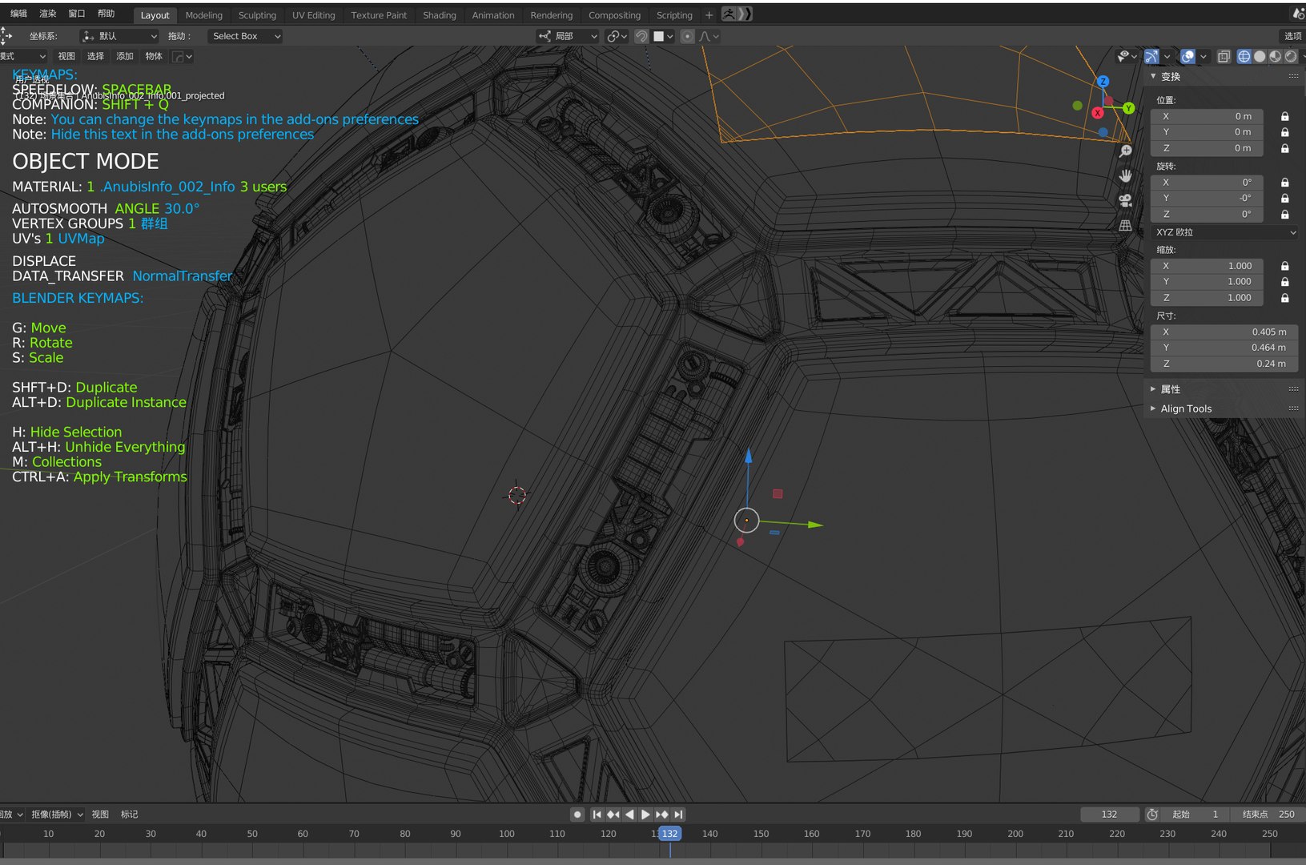
Task: Play the animation in reverse
Action: pyautogui.click(x=629, y=815)
